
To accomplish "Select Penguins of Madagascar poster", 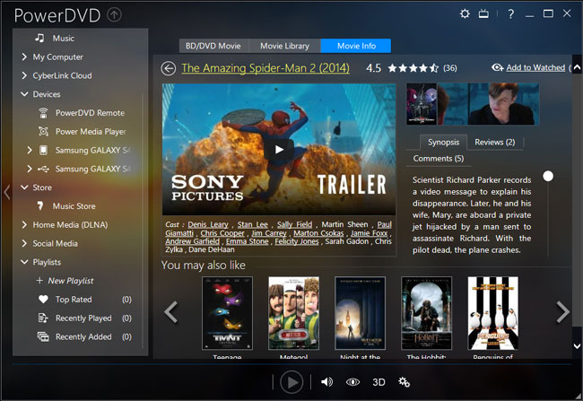I will (x=493, y=313).
